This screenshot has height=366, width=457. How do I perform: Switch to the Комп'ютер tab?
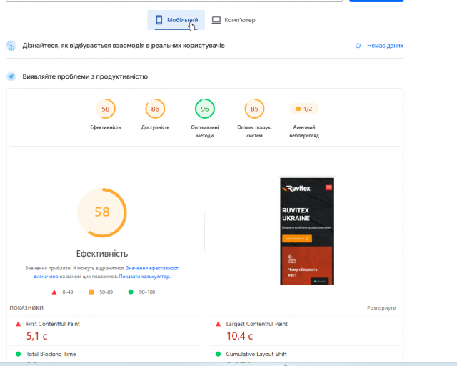(233, 20)
